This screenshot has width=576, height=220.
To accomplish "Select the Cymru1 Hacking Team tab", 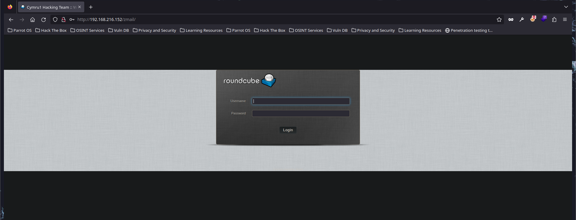I will coord(51,7).
